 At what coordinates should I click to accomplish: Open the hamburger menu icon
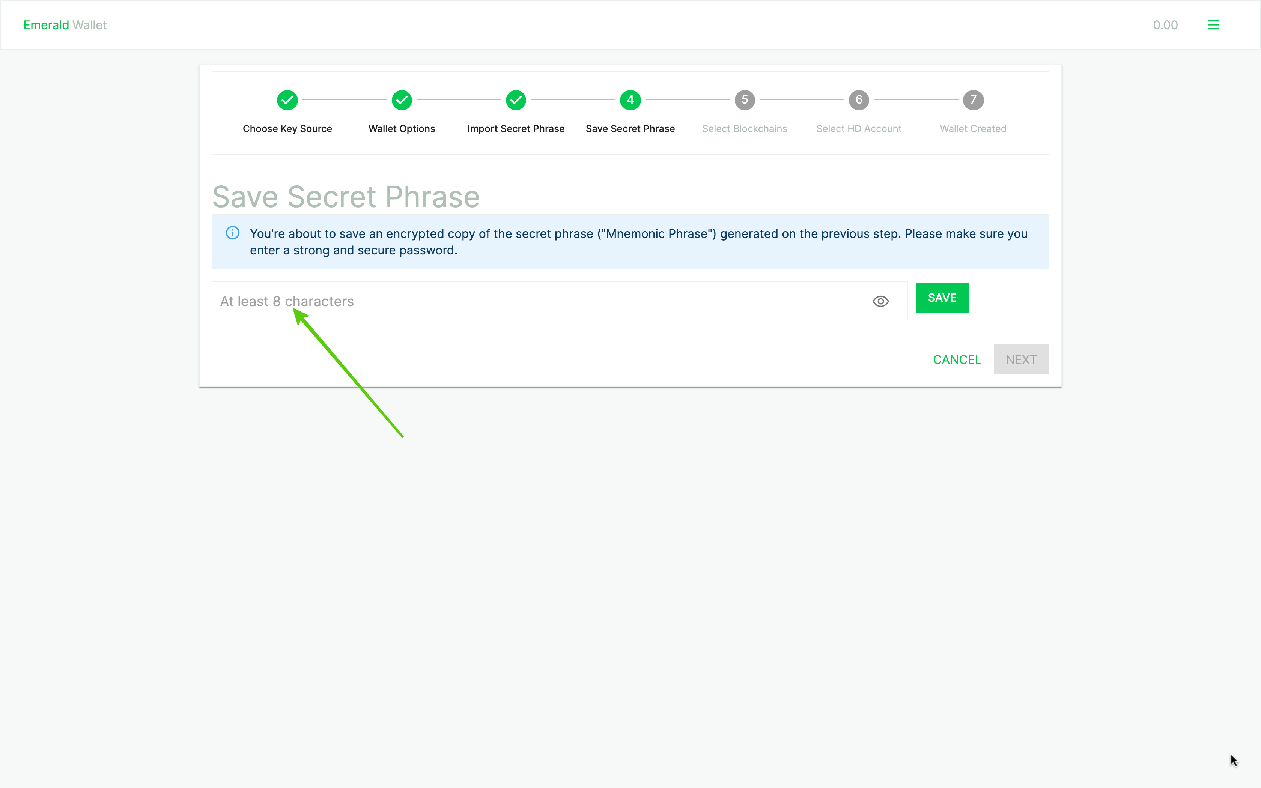coord(1213,25)
